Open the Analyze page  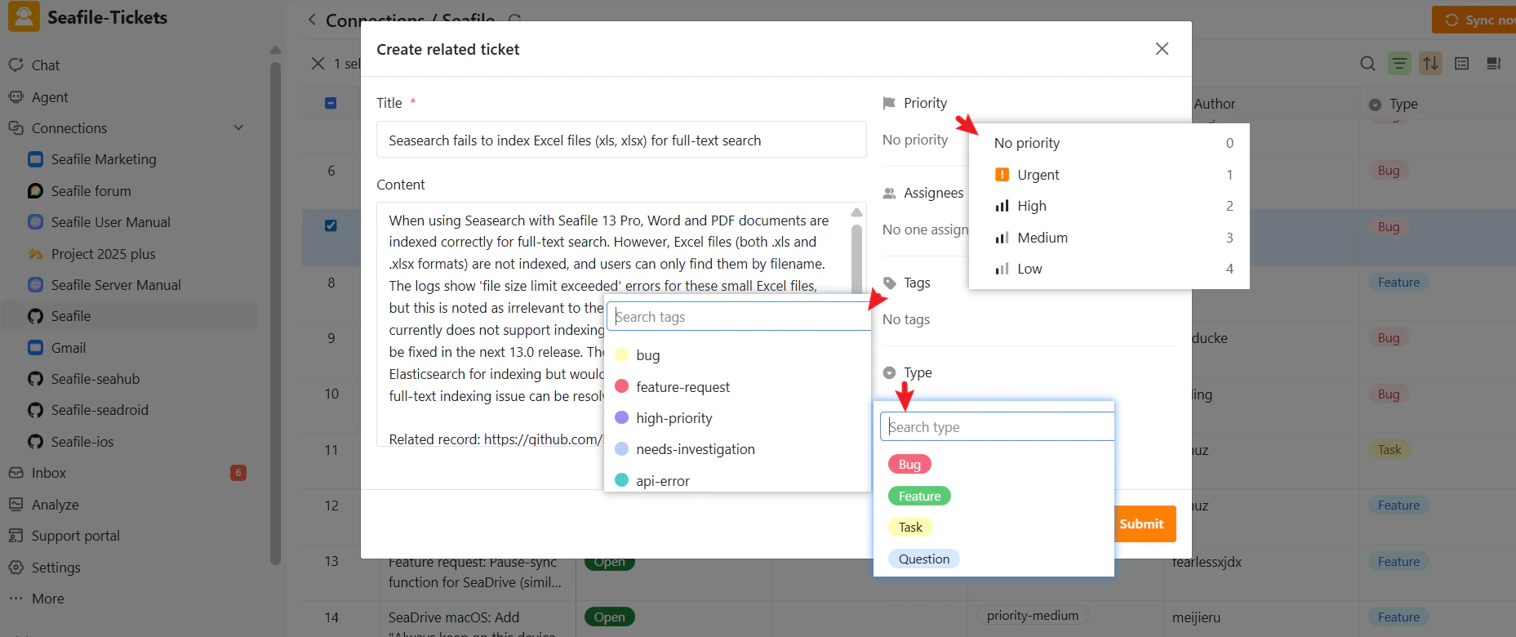pos(55,505)
